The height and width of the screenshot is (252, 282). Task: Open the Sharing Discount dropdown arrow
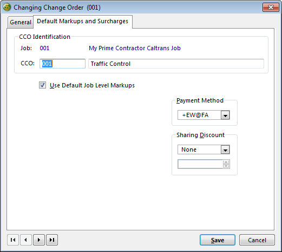click(x=225, y=149)
